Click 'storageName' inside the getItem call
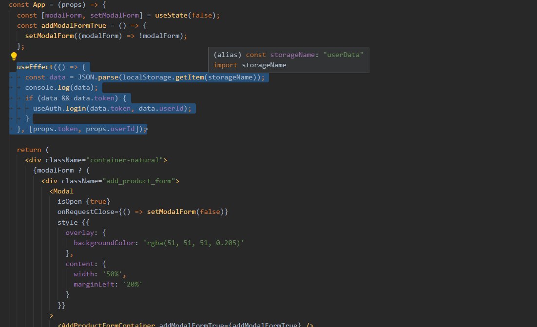This screenshot has height=327, width=537. coord(230,77)
